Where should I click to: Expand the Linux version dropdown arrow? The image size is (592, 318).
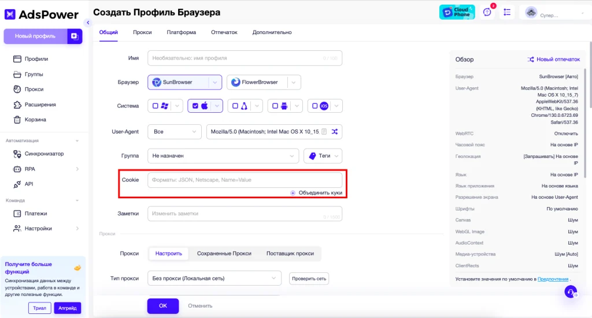click(257, 106)
